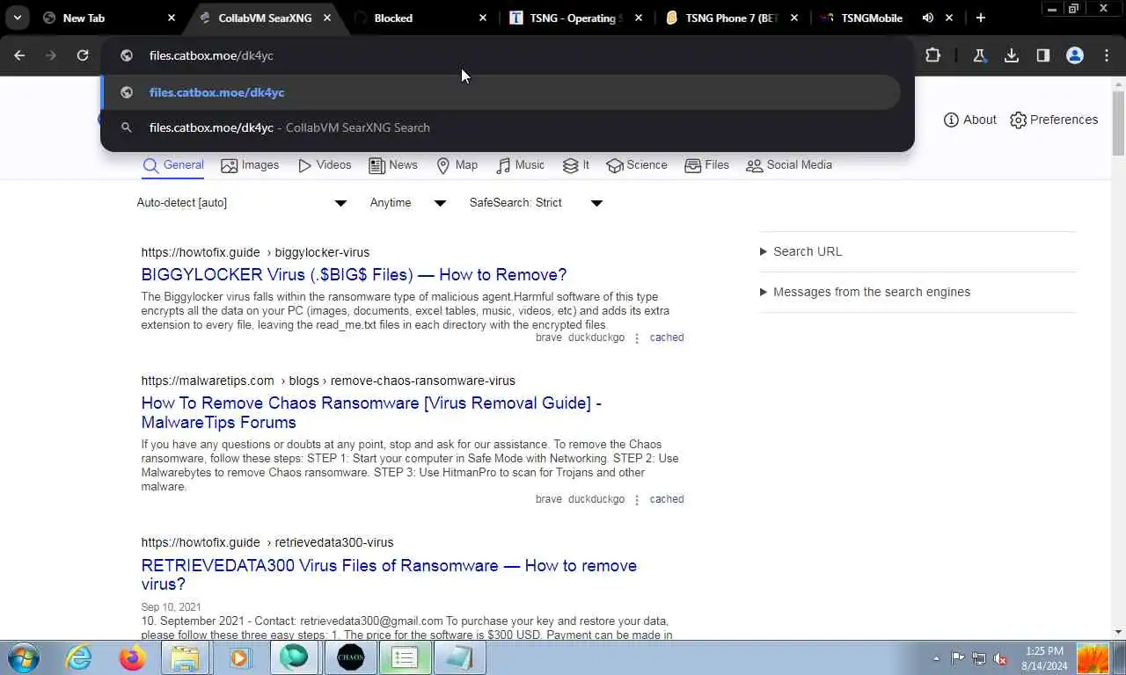The width and height of the screenshot is (1126, 675).
Task: Open the Downloads toolbar icon
Action: (1012, 55)
